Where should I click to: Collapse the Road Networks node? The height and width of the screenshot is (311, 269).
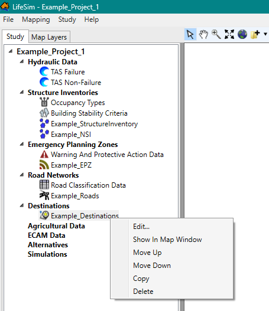pos(22,175)
